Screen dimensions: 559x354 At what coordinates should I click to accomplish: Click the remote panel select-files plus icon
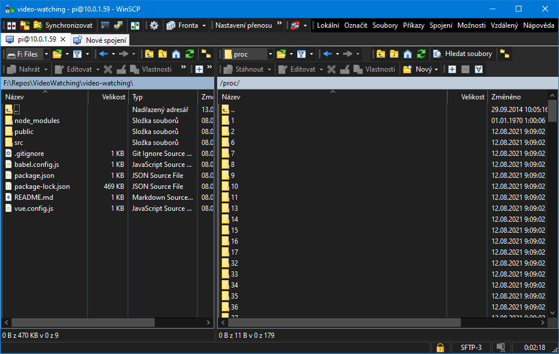tap(452, 69)
